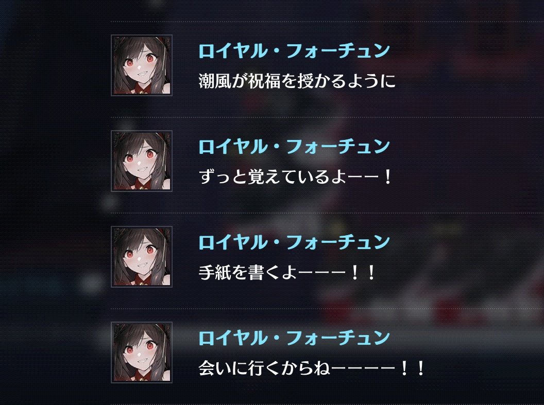Screen dimensions: 544x405
Task: Click the portrait beside 潮風が祝福を授かるように
Action: coord(142,65)
